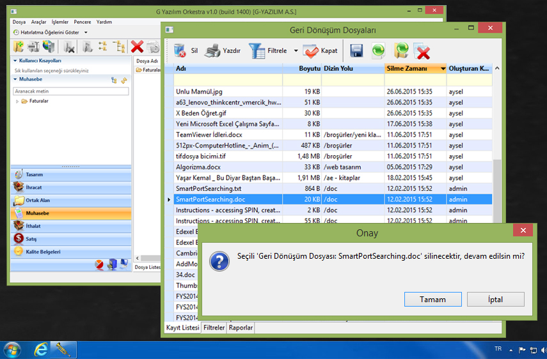Viewport: 547px width, 359px height.
Task: Click the green globe restore icon
Action: [x=379, y=50]
